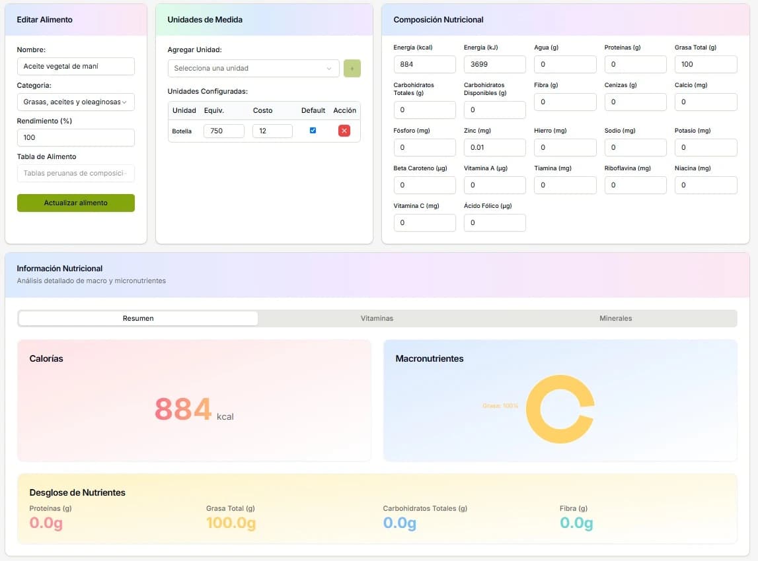Viewport: 758px width, 561px height.
Task: Select the Energía (kcal) input
Action: click(x=424, y=65)
